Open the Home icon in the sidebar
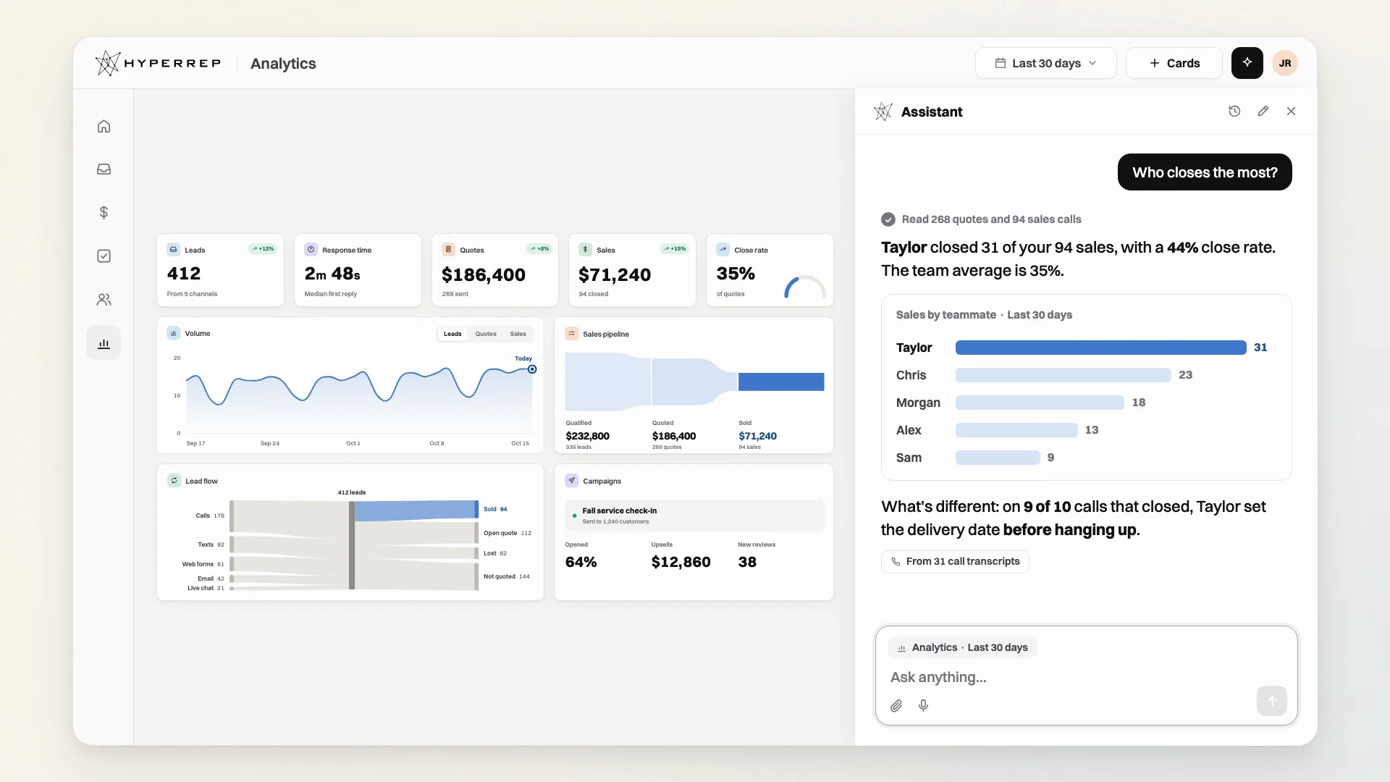Image resolution: width=1390 pixels, height=782 pixels. tap(104, 126)
